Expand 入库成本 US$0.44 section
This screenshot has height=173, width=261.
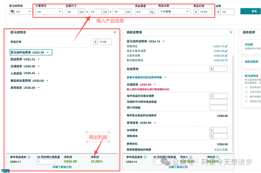click(25, 73)
